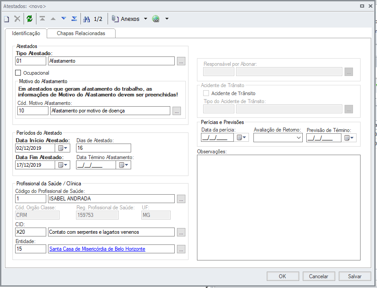Open Santa Casa de Misericórdia link
The width and height of the screenshot is (377, 288).
pyautogui.click(x=97, y=249)
